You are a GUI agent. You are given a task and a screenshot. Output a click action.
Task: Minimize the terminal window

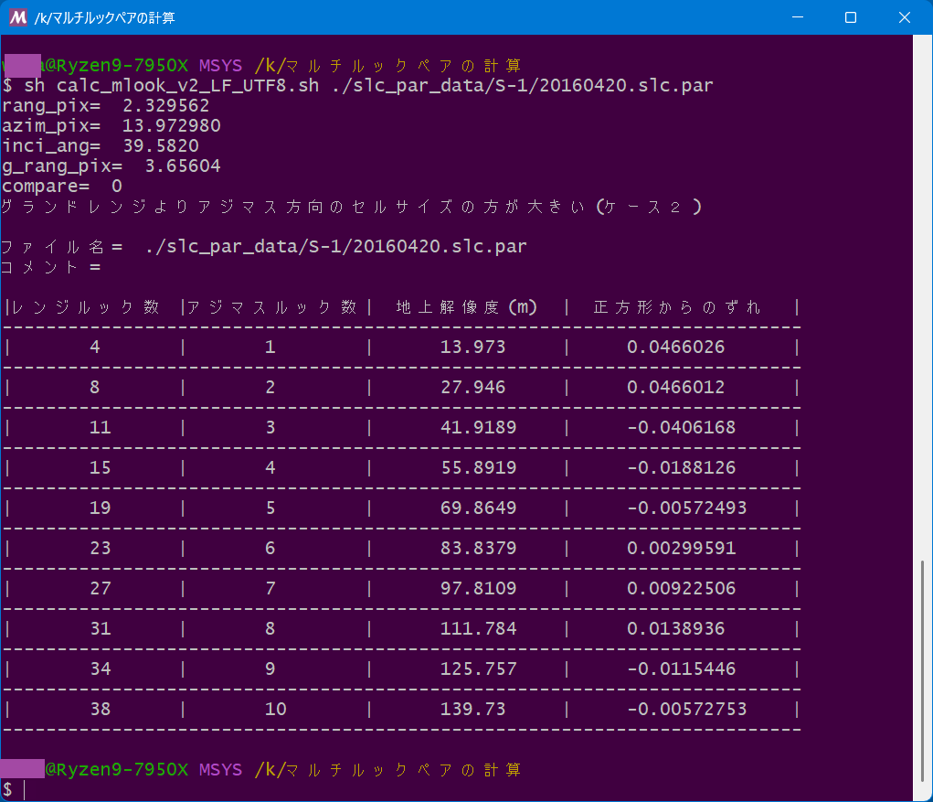click(x=798, y=17)
